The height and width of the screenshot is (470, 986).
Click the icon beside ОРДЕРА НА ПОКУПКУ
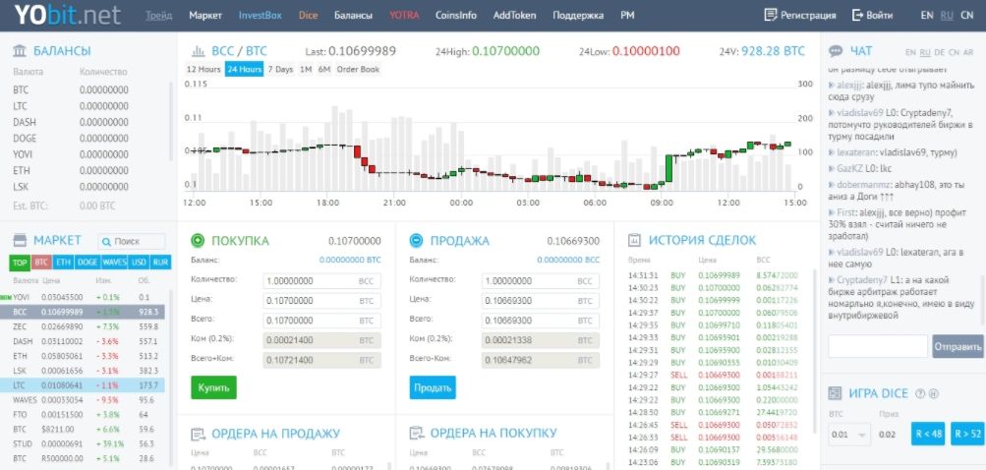coord(416,434)
